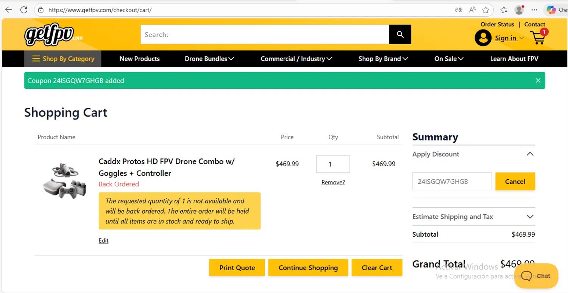This screenshot has height=293, width=568.
Task: Click the Remove? link for item
Action: [333, 182]
